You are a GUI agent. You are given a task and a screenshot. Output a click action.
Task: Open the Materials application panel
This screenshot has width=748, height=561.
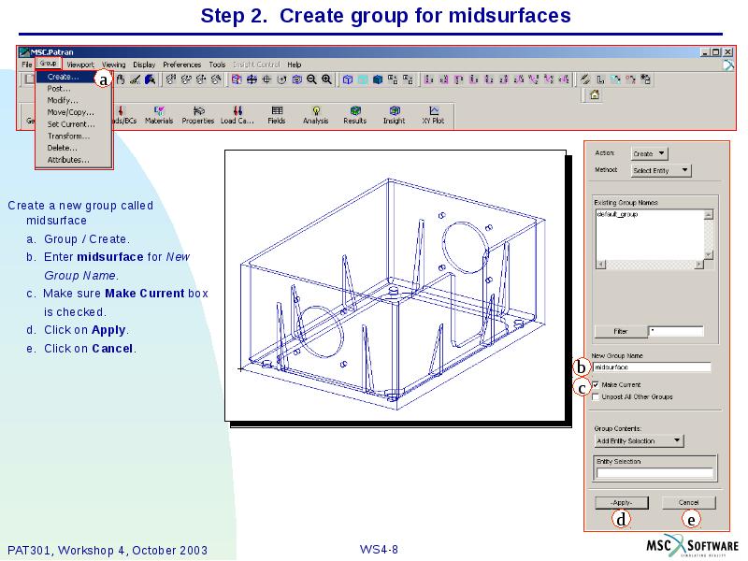tap(159, 110)
